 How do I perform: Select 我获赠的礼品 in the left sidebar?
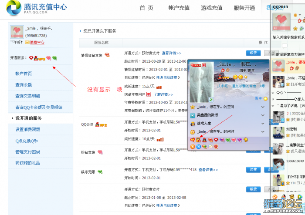coord(27,163)
